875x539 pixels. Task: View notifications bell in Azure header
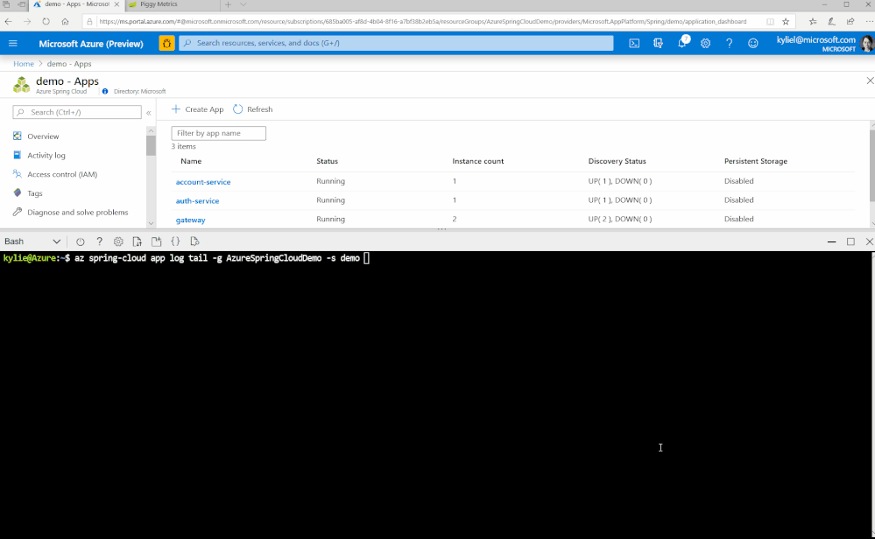tap(682, 42)
